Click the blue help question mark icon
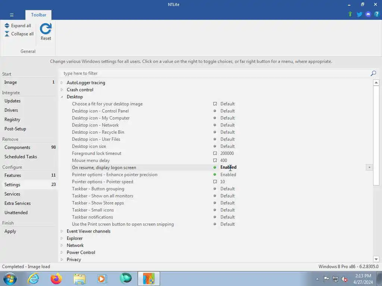Image resolution: width=382 pixels, height=286 pixels. [x=376, y=14]
